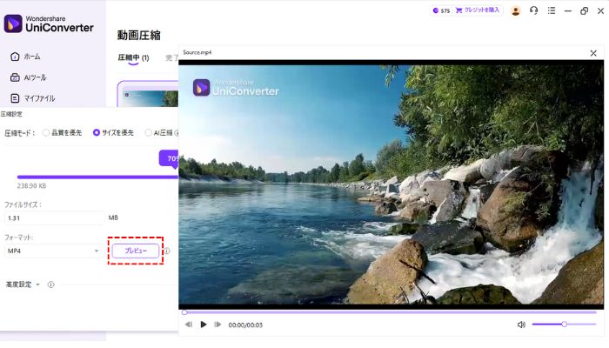Click the プレビュー button
The width and height of the screenshot is (609, 348).
click(x=136, y=251)
